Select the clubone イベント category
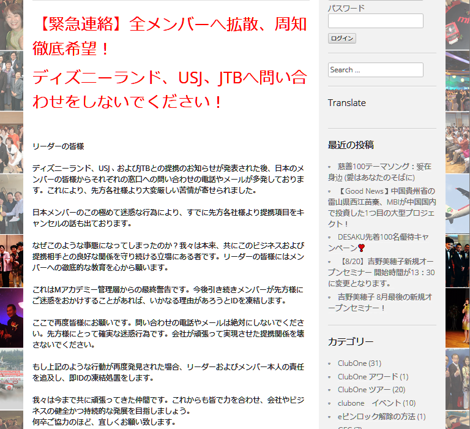This screenshot has width=470, height=429. pos(376,403)
